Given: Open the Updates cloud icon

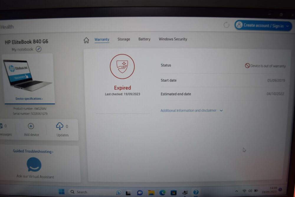Looking at the screenshot, I should (x=60, y=126).
